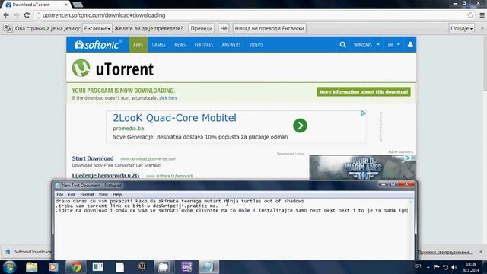Open the blank document taskbar icon

click(x=120, y=267)
